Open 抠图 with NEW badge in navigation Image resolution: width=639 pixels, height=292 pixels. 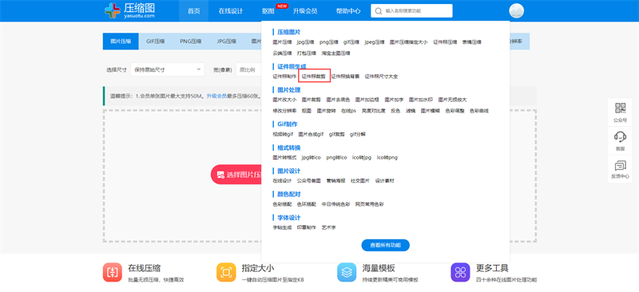pyautogui.click(x=268, y=11)
